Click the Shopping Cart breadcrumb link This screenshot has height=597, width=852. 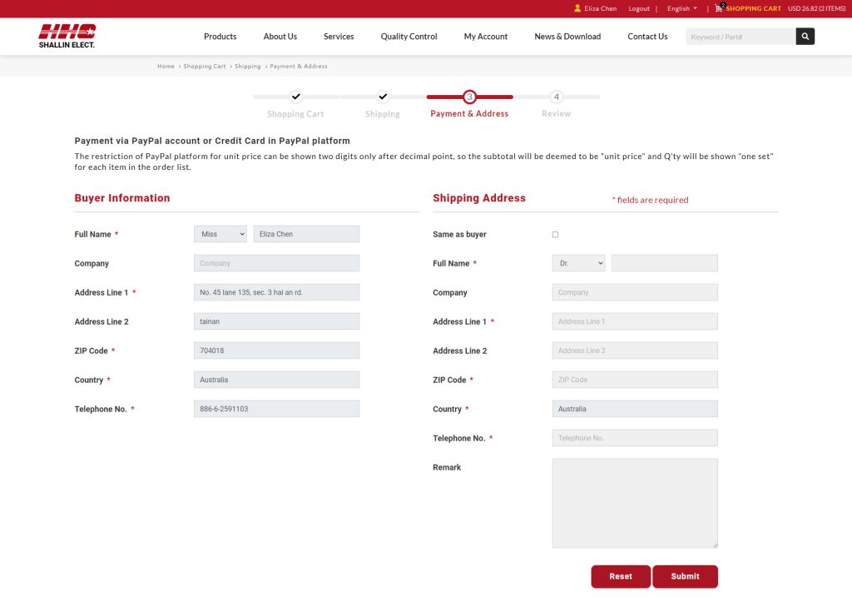[x=205, y=67]
